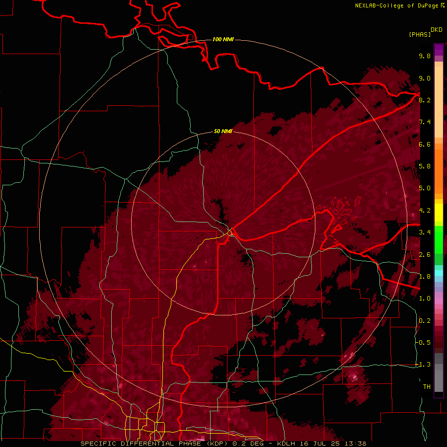The width and height of the screenshot is (447, 447).
Task: Click the gray threshold segment of color bar
Action: pos(439,373)
